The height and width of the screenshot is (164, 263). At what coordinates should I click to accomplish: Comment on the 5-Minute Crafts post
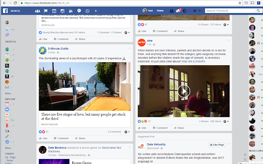click(61, 139)
